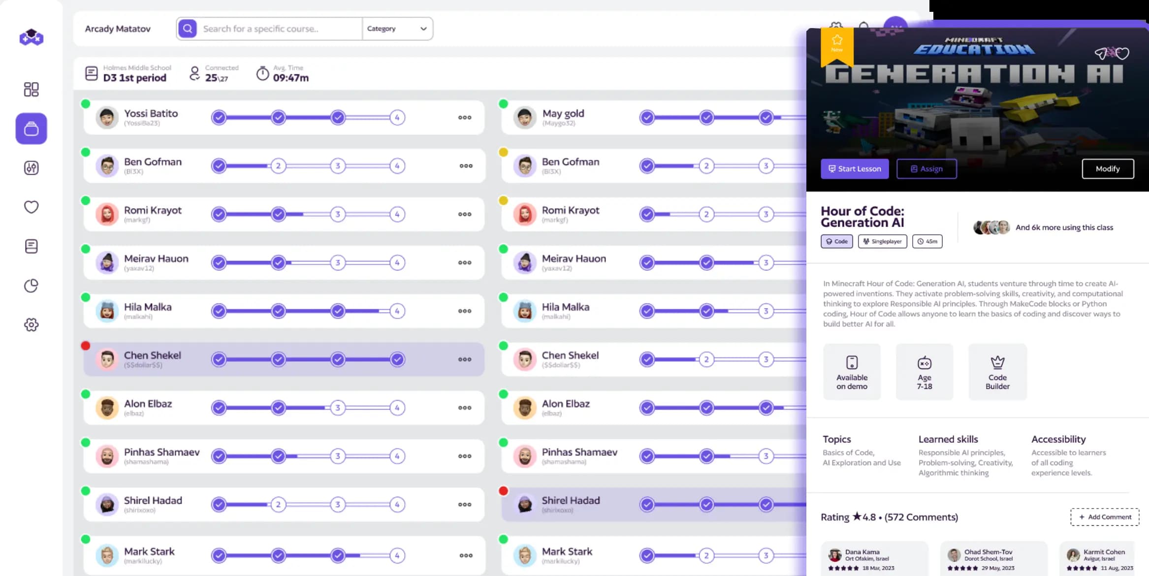Click the Available on demo device icon

pyautogui.click(x=852, y=362)
